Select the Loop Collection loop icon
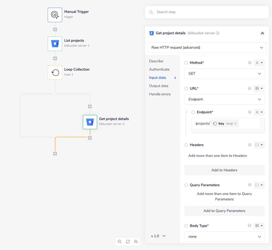This screenshot has height=250, width=272. (55, 73)
